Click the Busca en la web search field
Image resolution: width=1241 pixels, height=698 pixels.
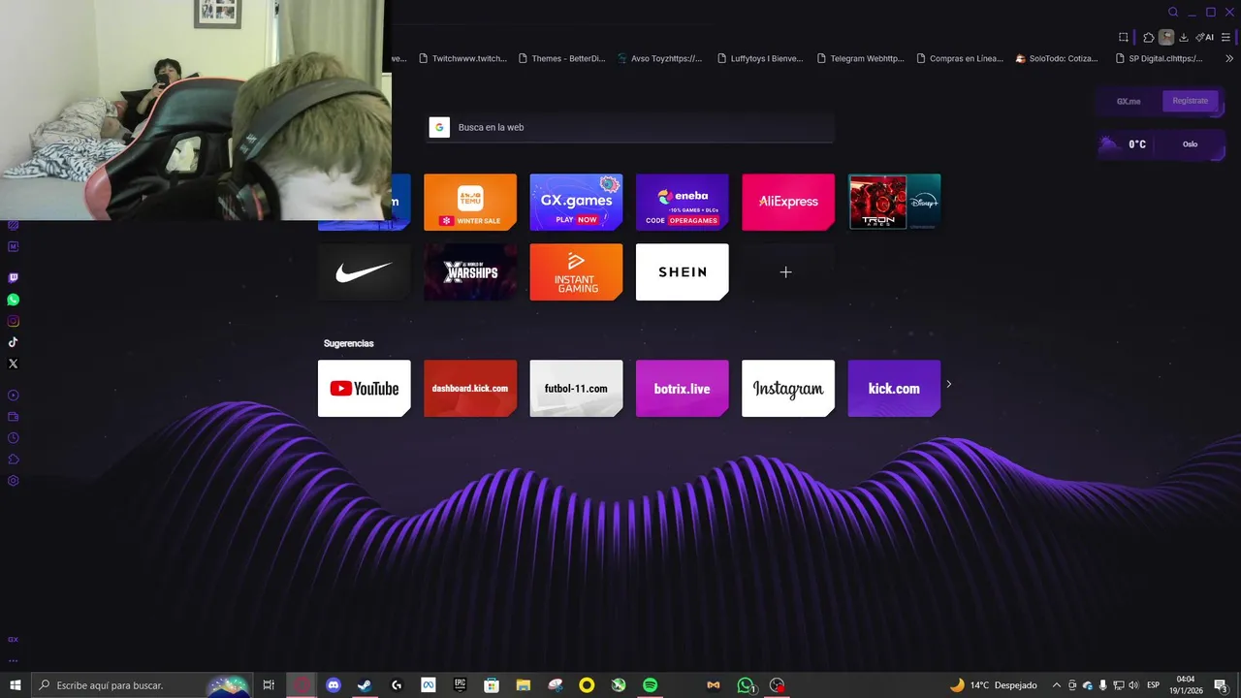[x=629, y=127]
